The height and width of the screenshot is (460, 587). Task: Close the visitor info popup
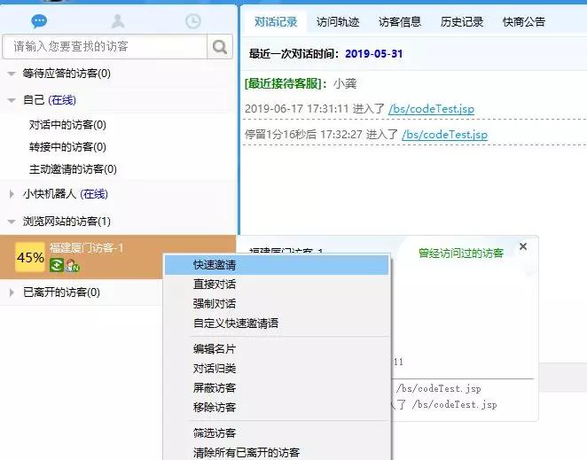tap(523, 246)
